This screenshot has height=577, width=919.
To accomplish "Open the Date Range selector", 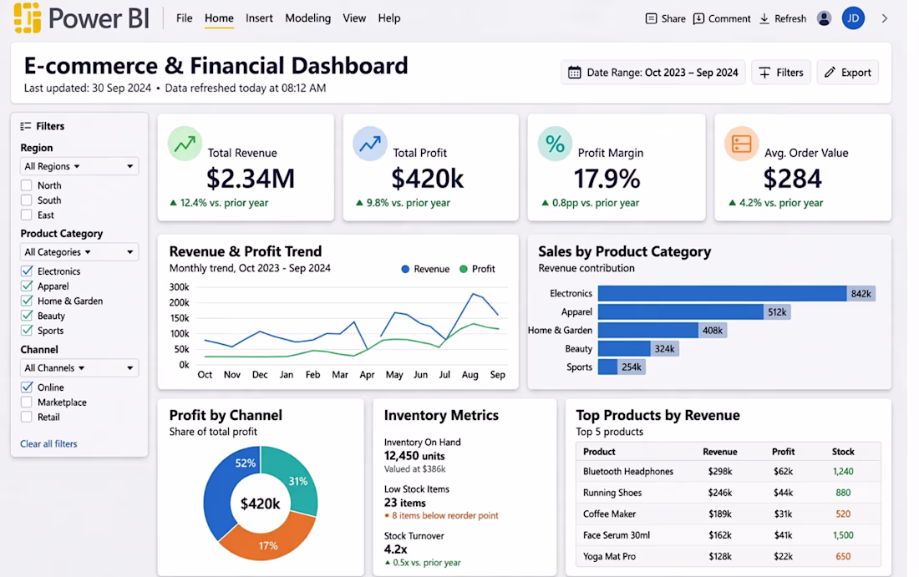I will tap(653, 73).
